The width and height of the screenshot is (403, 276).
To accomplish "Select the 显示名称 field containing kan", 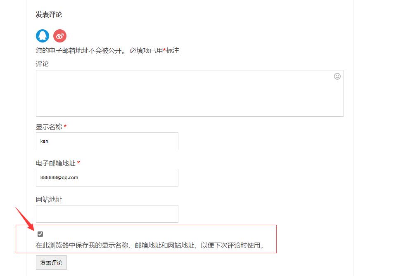I will tap(107, 141).
